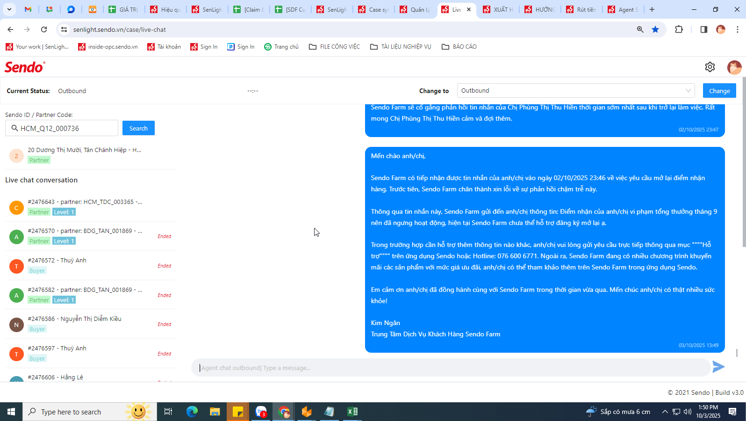Open Sticky Notes from taskbar
This screenshot has height=421, width=746.
pyautogui.click(x=237, y=412)
